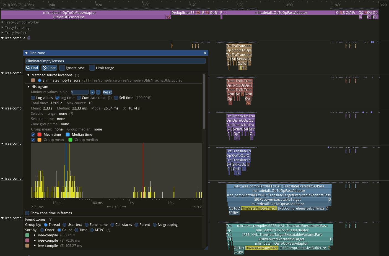Click the highlighted EliminateEmptyTensors zone in blue thread
Viewport: 389px width, 256px height.
[259, 208]
